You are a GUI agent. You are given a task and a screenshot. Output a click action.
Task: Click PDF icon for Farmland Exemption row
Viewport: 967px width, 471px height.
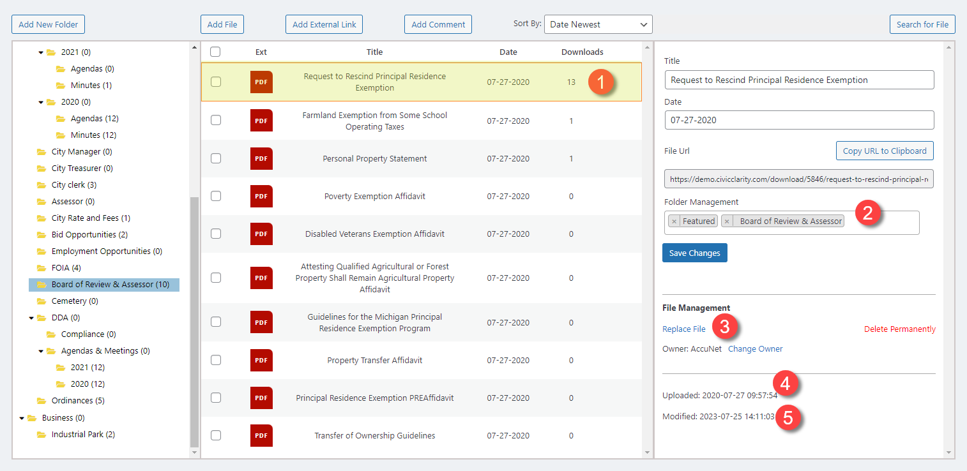tap(261, 121)
